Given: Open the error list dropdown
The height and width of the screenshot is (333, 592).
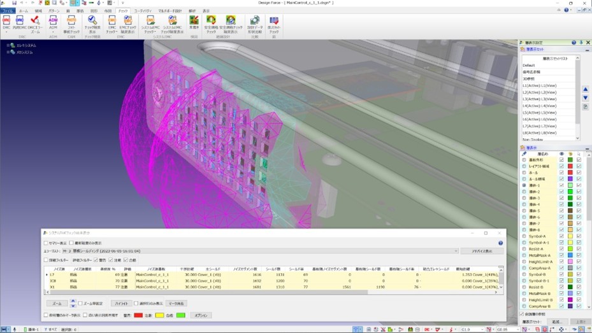Looking at the screenshot, I should click(x=456, y=252).
